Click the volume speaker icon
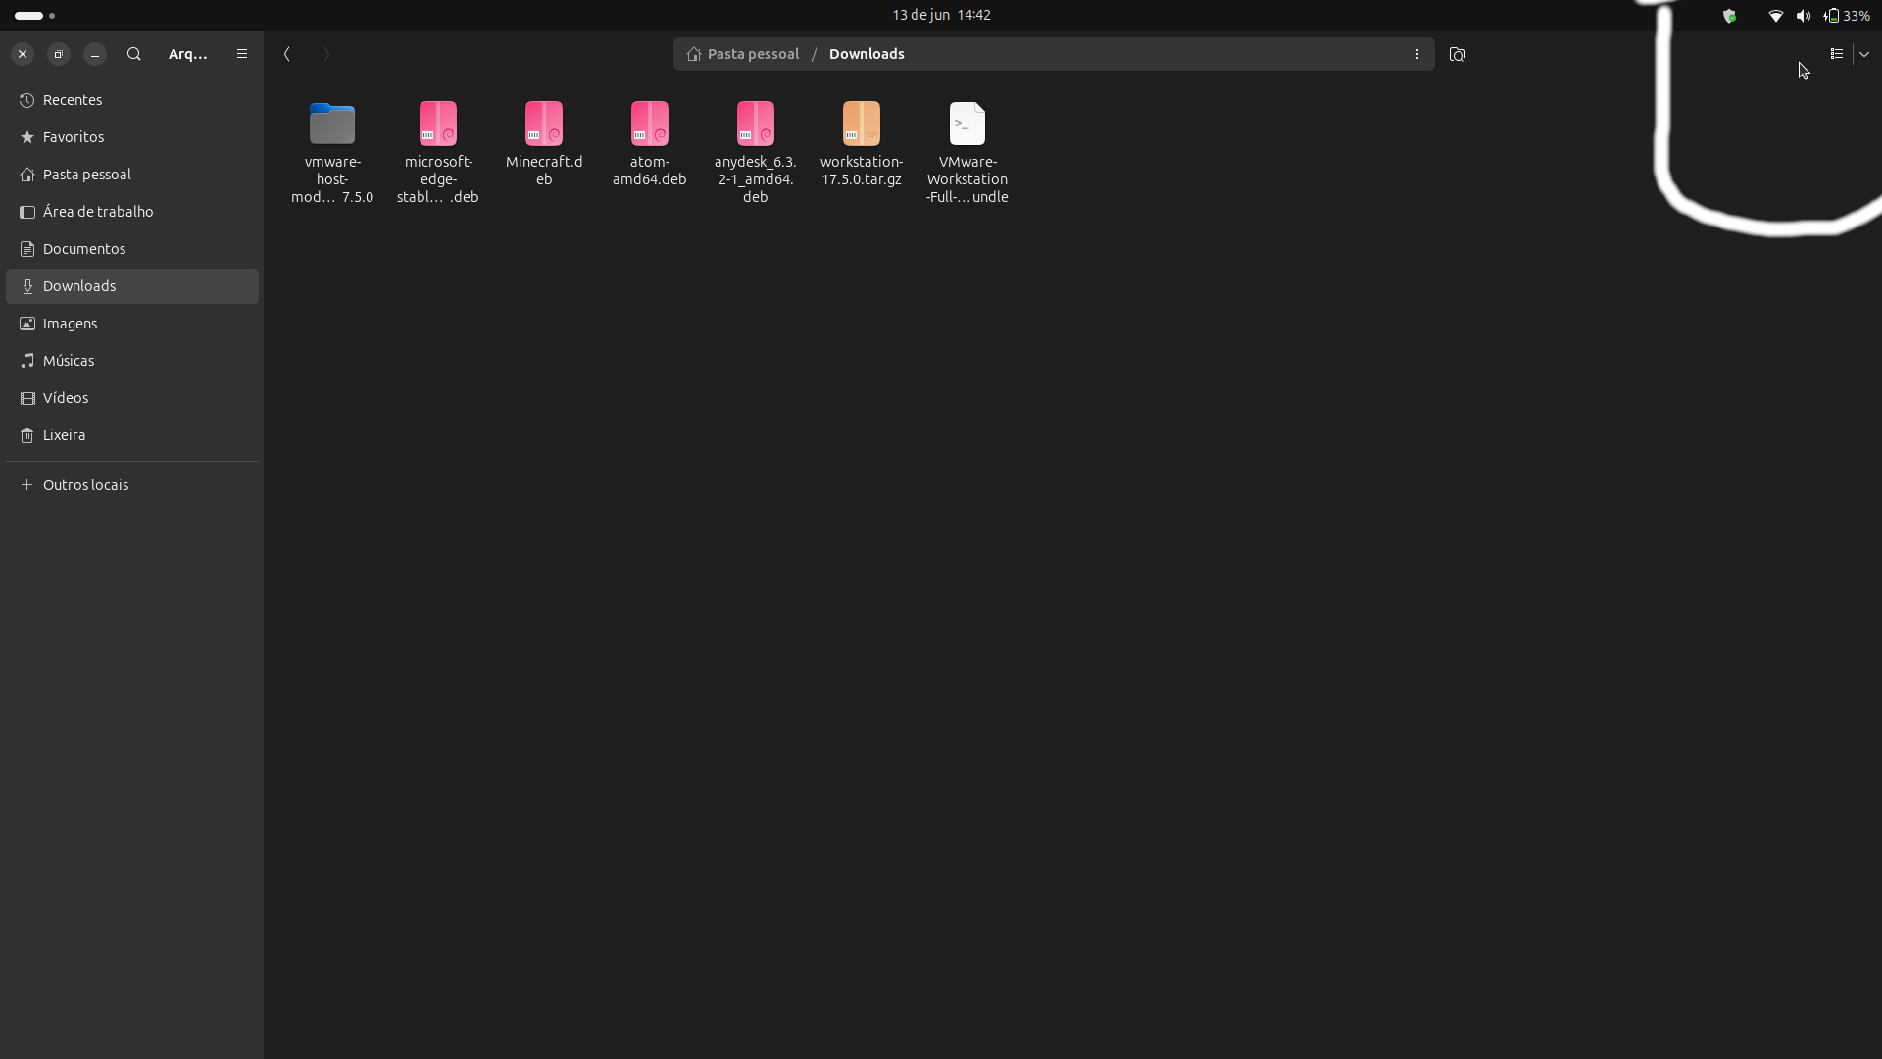The image size is (1882, 1059). (1804, 16)
